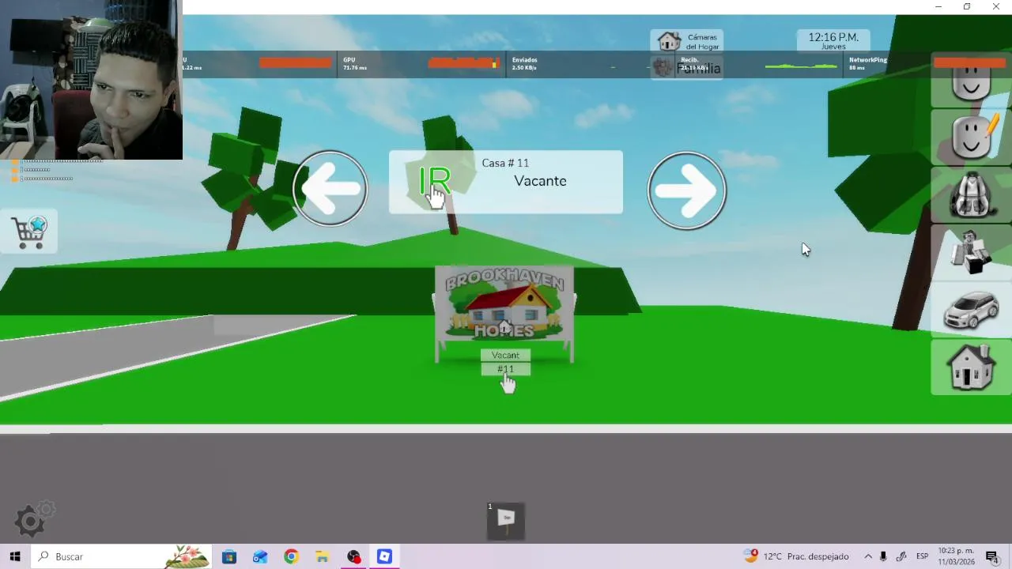
Task: Open the shopping cart store icon
Action: pyautogui.click(x=29, y=232)
